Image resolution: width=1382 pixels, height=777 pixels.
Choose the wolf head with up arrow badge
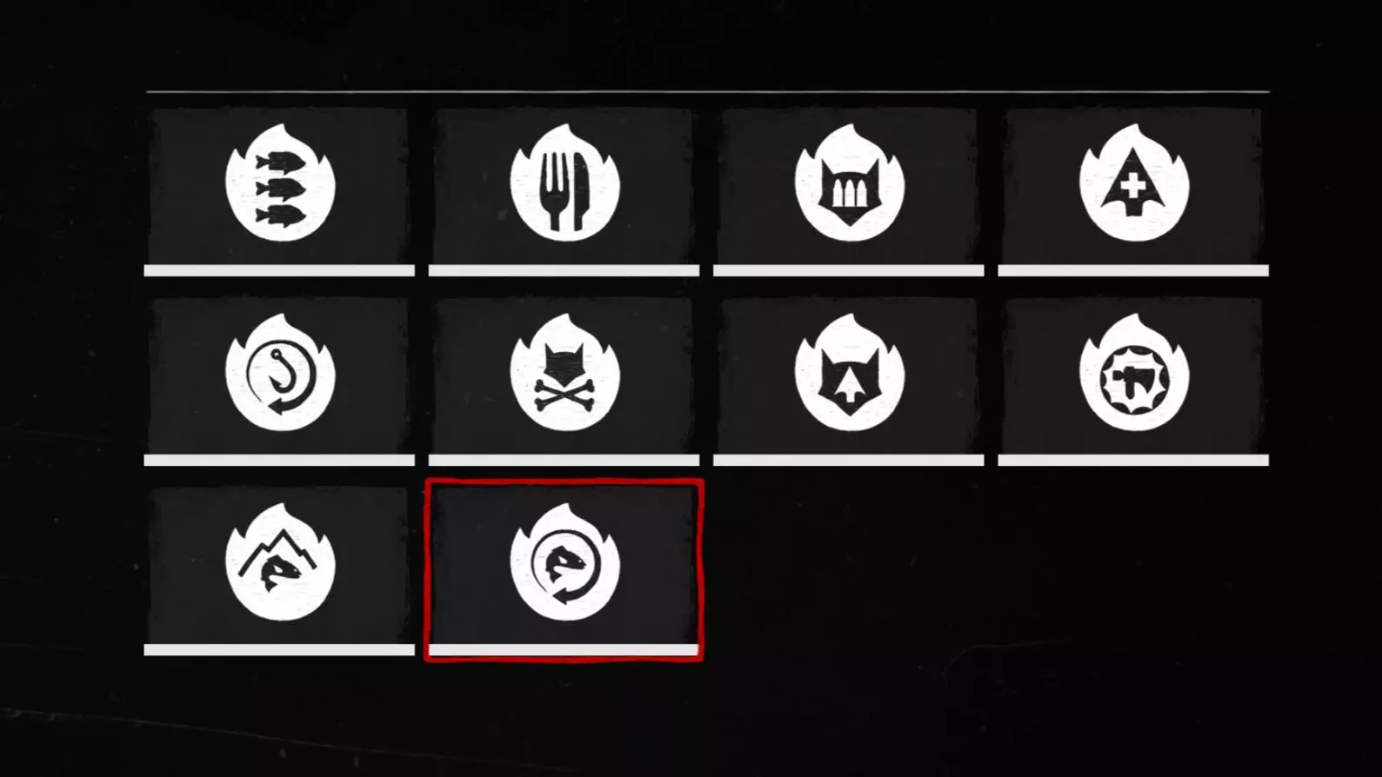click(x=850, y=373)
